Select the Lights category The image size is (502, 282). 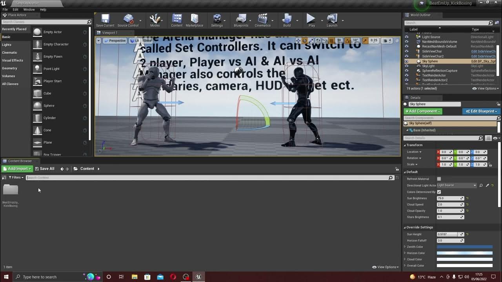click(7, 45)
